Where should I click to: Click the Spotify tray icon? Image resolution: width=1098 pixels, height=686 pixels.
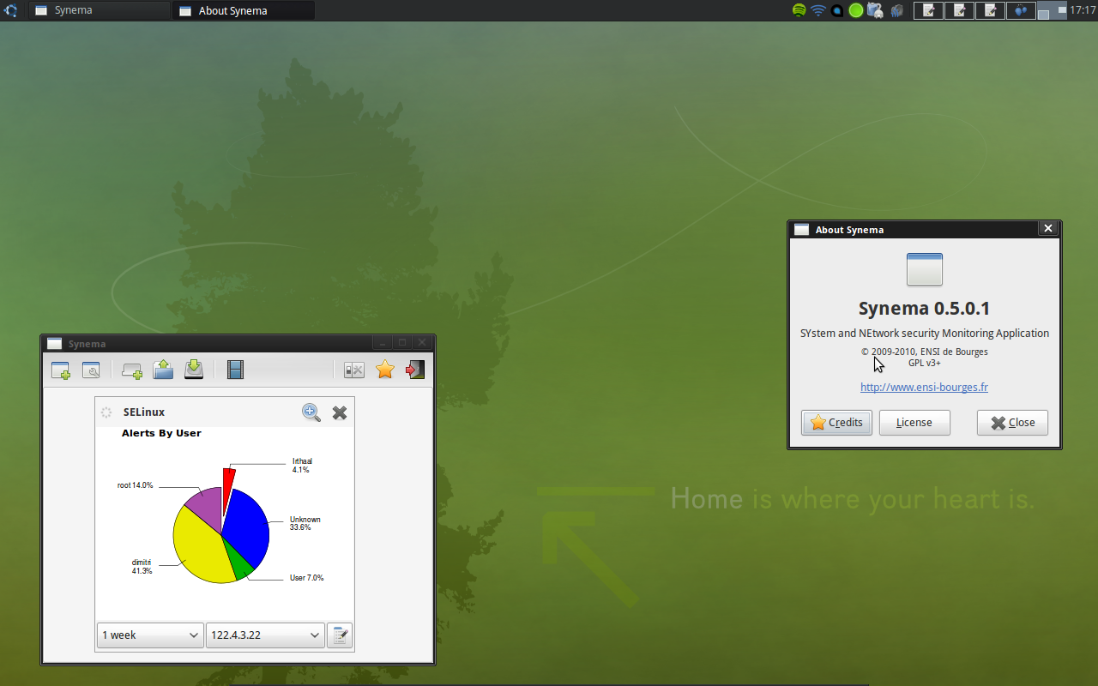(799, 10)
